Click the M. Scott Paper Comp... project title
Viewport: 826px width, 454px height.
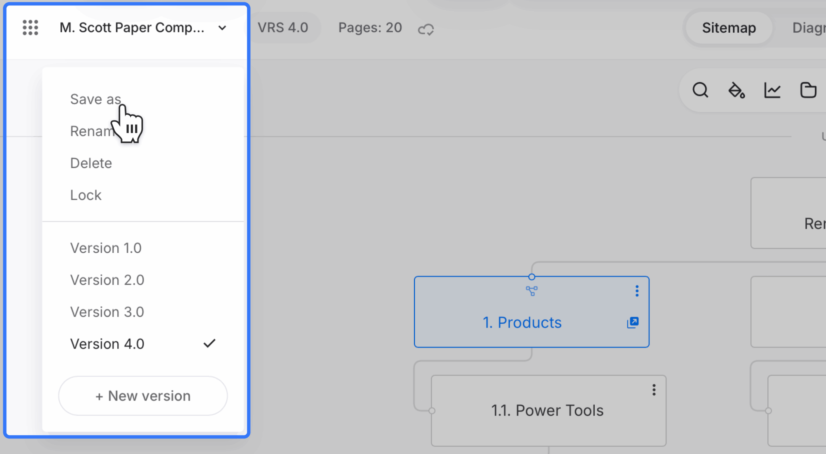(132, 28)
